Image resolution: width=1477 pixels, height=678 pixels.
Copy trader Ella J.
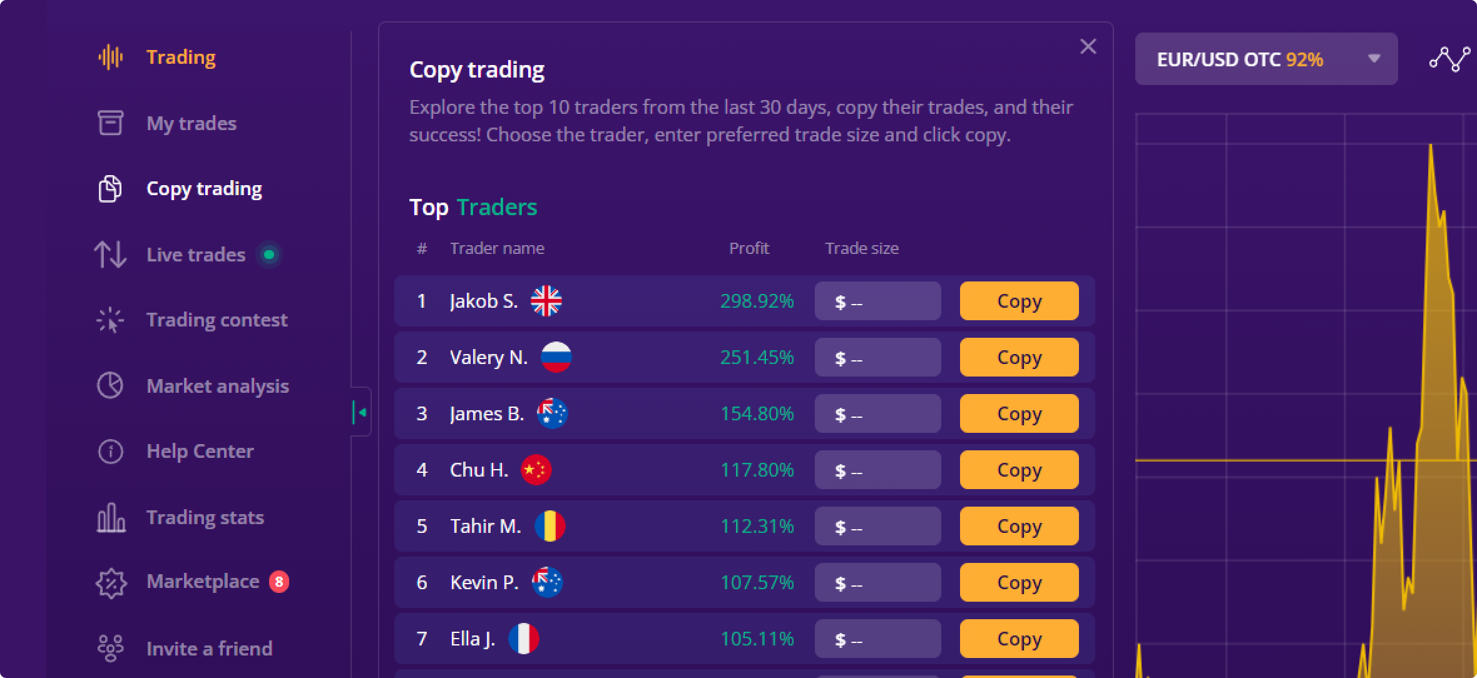[x=1019, y=639]
